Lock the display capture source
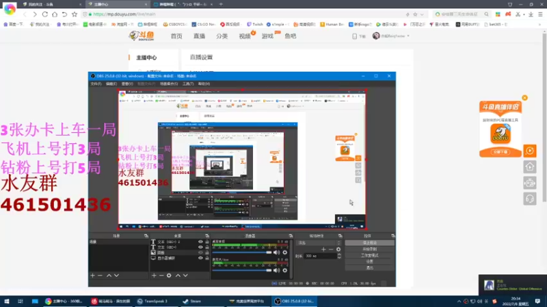547x307 pixels. coord(207,259)
